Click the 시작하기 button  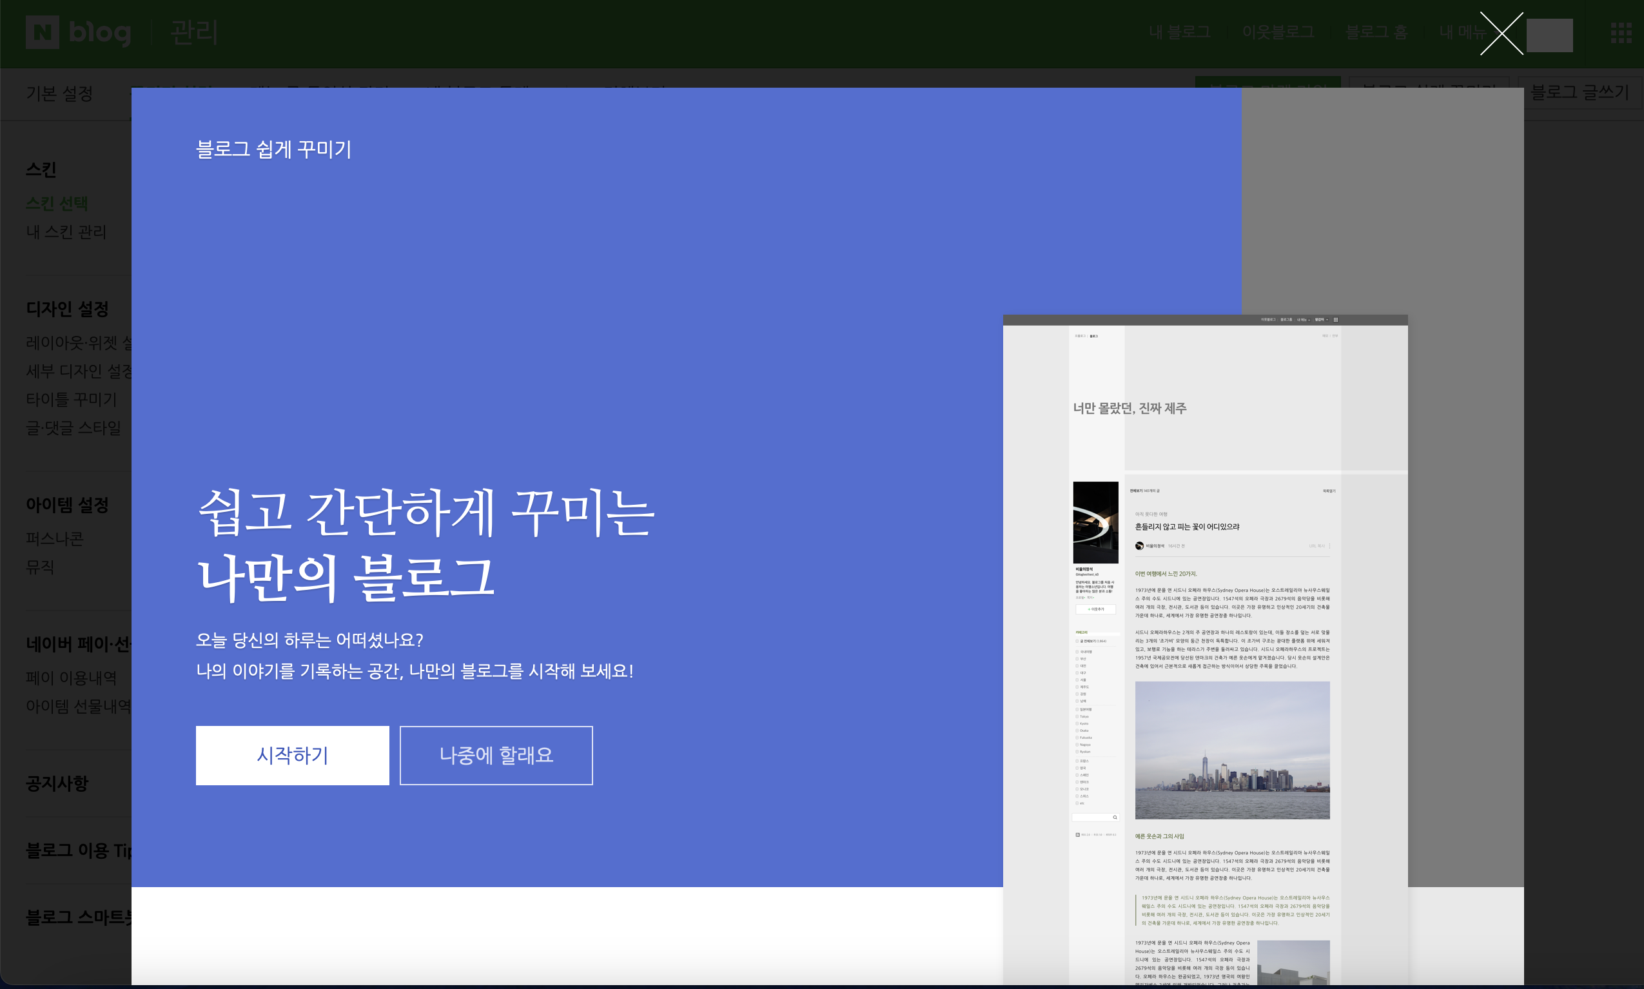point(292,755)
